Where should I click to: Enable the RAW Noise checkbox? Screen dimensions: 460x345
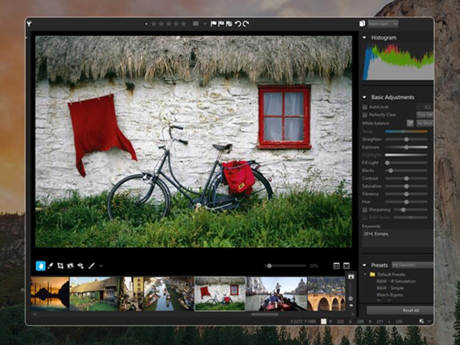[365, 217]
